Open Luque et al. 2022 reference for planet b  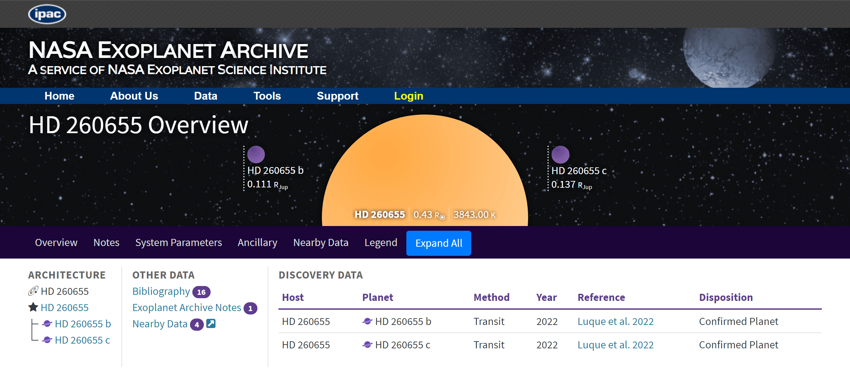[615, 321]
